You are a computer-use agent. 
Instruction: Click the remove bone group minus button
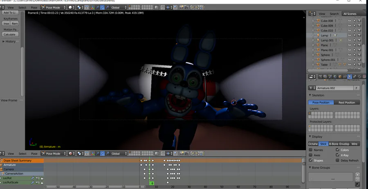pyautogui.click(x=357, y=179)
